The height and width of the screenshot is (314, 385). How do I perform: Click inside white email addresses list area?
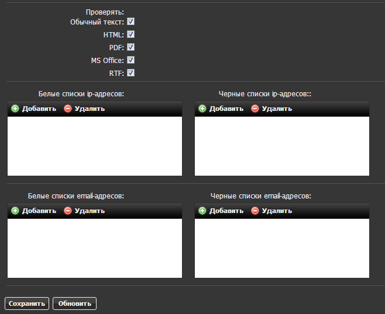click(x=95, y=248)
